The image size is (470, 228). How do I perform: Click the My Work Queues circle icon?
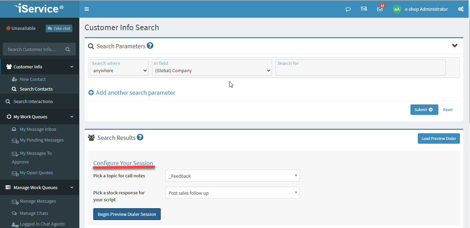9,117
